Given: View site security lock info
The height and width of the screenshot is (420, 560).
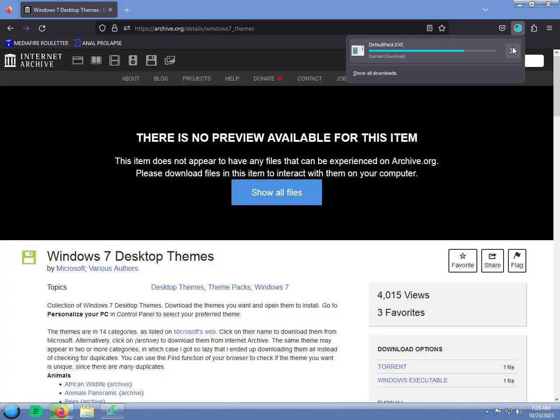Looking at the screenshot, I should (115, 28).
